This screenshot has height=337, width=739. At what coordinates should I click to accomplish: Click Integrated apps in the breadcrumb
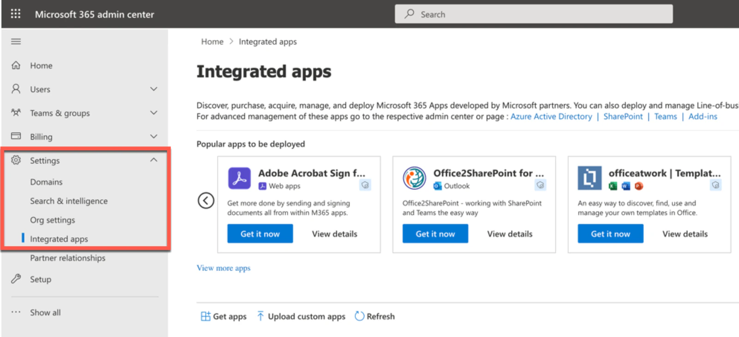(268, 42)
